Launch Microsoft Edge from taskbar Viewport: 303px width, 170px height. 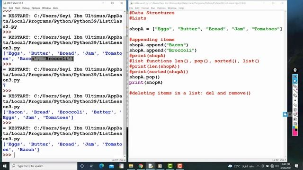[102, 166]
